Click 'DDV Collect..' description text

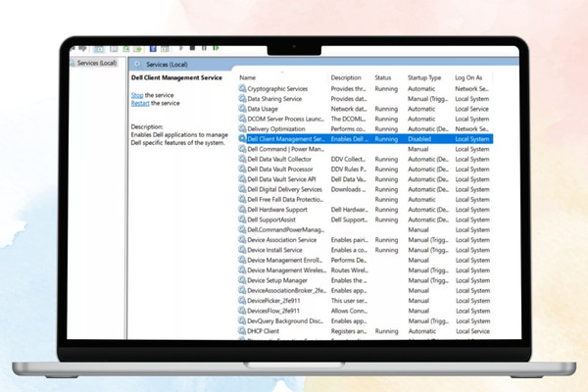[x=348, y=160]
